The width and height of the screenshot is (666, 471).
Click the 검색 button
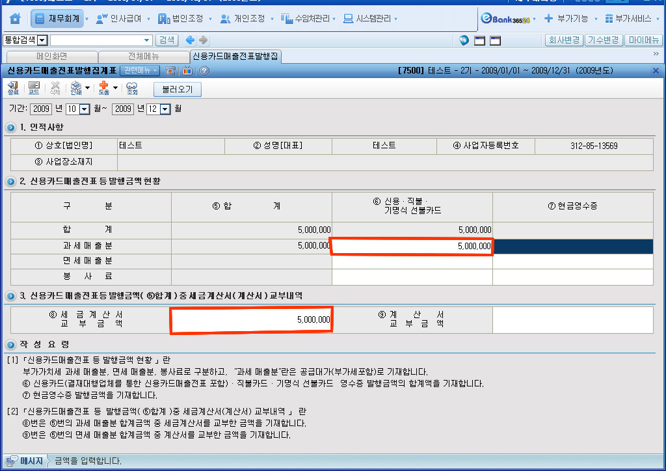166,40
